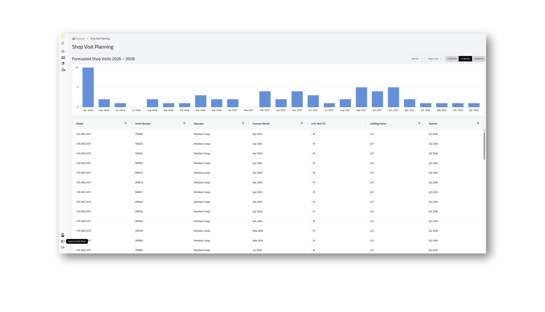Click the Forecast breadcrumb link

80,39
